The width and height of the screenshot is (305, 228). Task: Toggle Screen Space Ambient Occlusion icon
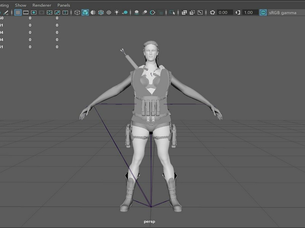pos(136,13)
